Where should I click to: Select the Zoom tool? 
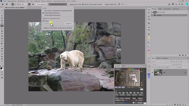(x=2, y=62)
